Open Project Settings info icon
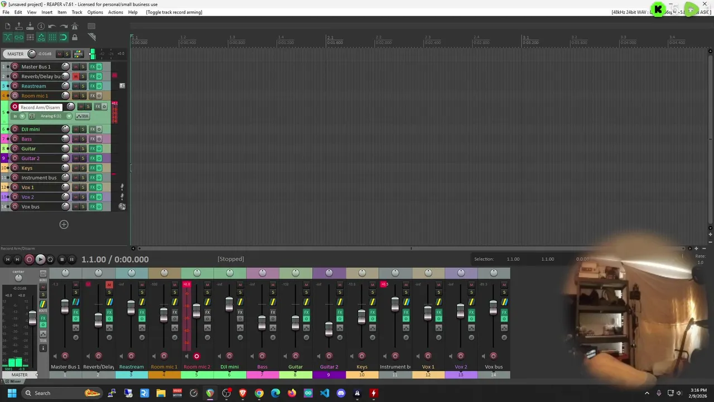714x402 pixels. [x=41, y=26]
